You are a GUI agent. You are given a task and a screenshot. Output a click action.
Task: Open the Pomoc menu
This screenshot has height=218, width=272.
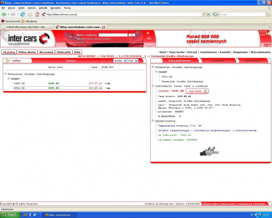(67, 8)
